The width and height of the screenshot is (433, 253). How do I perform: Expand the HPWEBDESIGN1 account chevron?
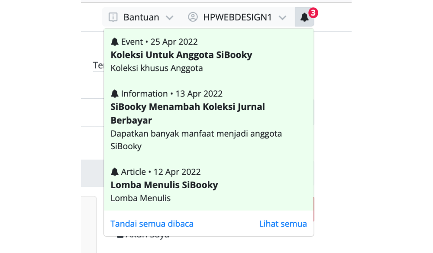[x=282, y=18]
